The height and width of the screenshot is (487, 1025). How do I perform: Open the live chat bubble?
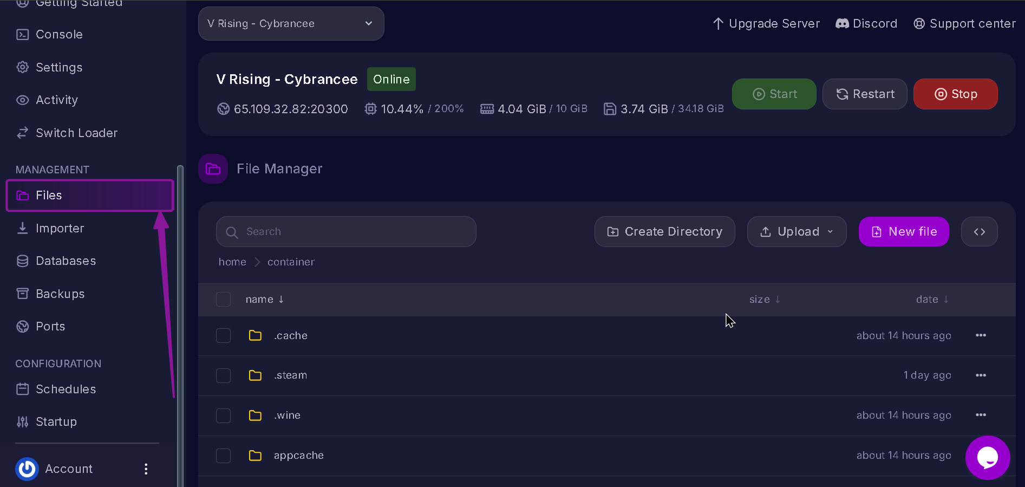(x=988, y=458)
